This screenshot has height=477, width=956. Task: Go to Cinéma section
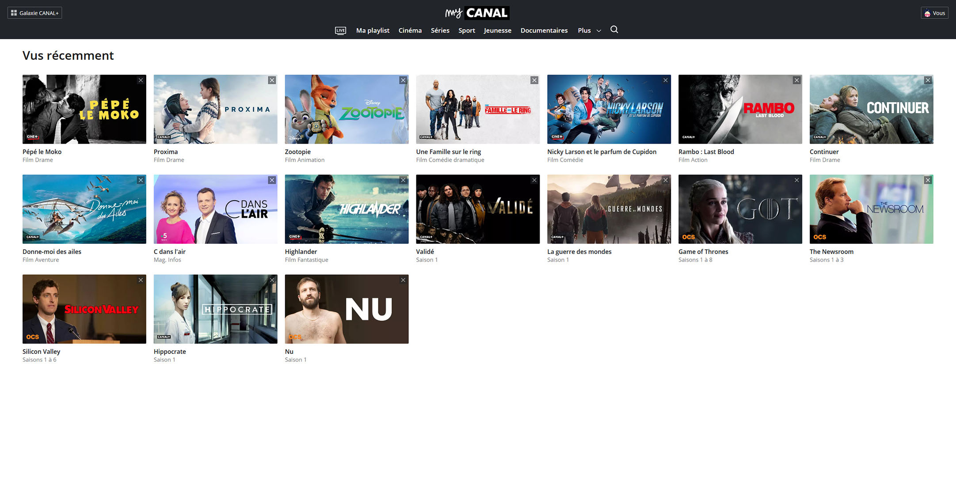pyautogui.click(x=410, y=30)
